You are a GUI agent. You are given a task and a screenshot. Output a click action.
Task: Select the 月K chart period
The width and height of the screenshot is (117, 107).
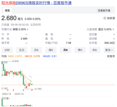(66, 50)
